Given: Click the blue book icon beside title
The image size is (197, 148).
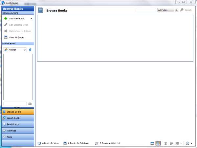Looking at the screenshot, I should click(40, 11).
